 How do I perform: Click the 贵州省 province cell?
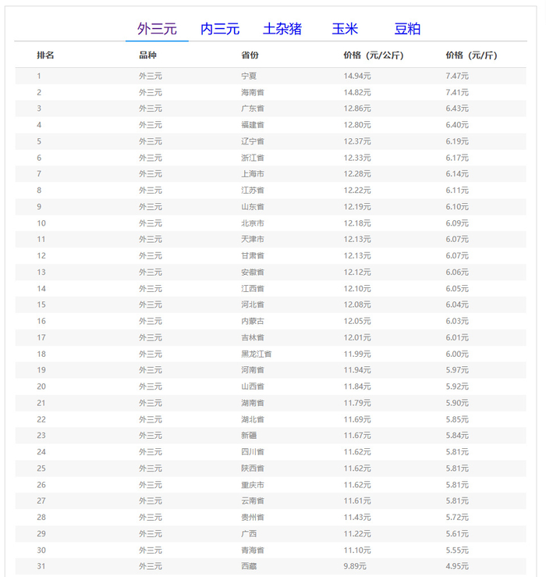pos(253,518)
